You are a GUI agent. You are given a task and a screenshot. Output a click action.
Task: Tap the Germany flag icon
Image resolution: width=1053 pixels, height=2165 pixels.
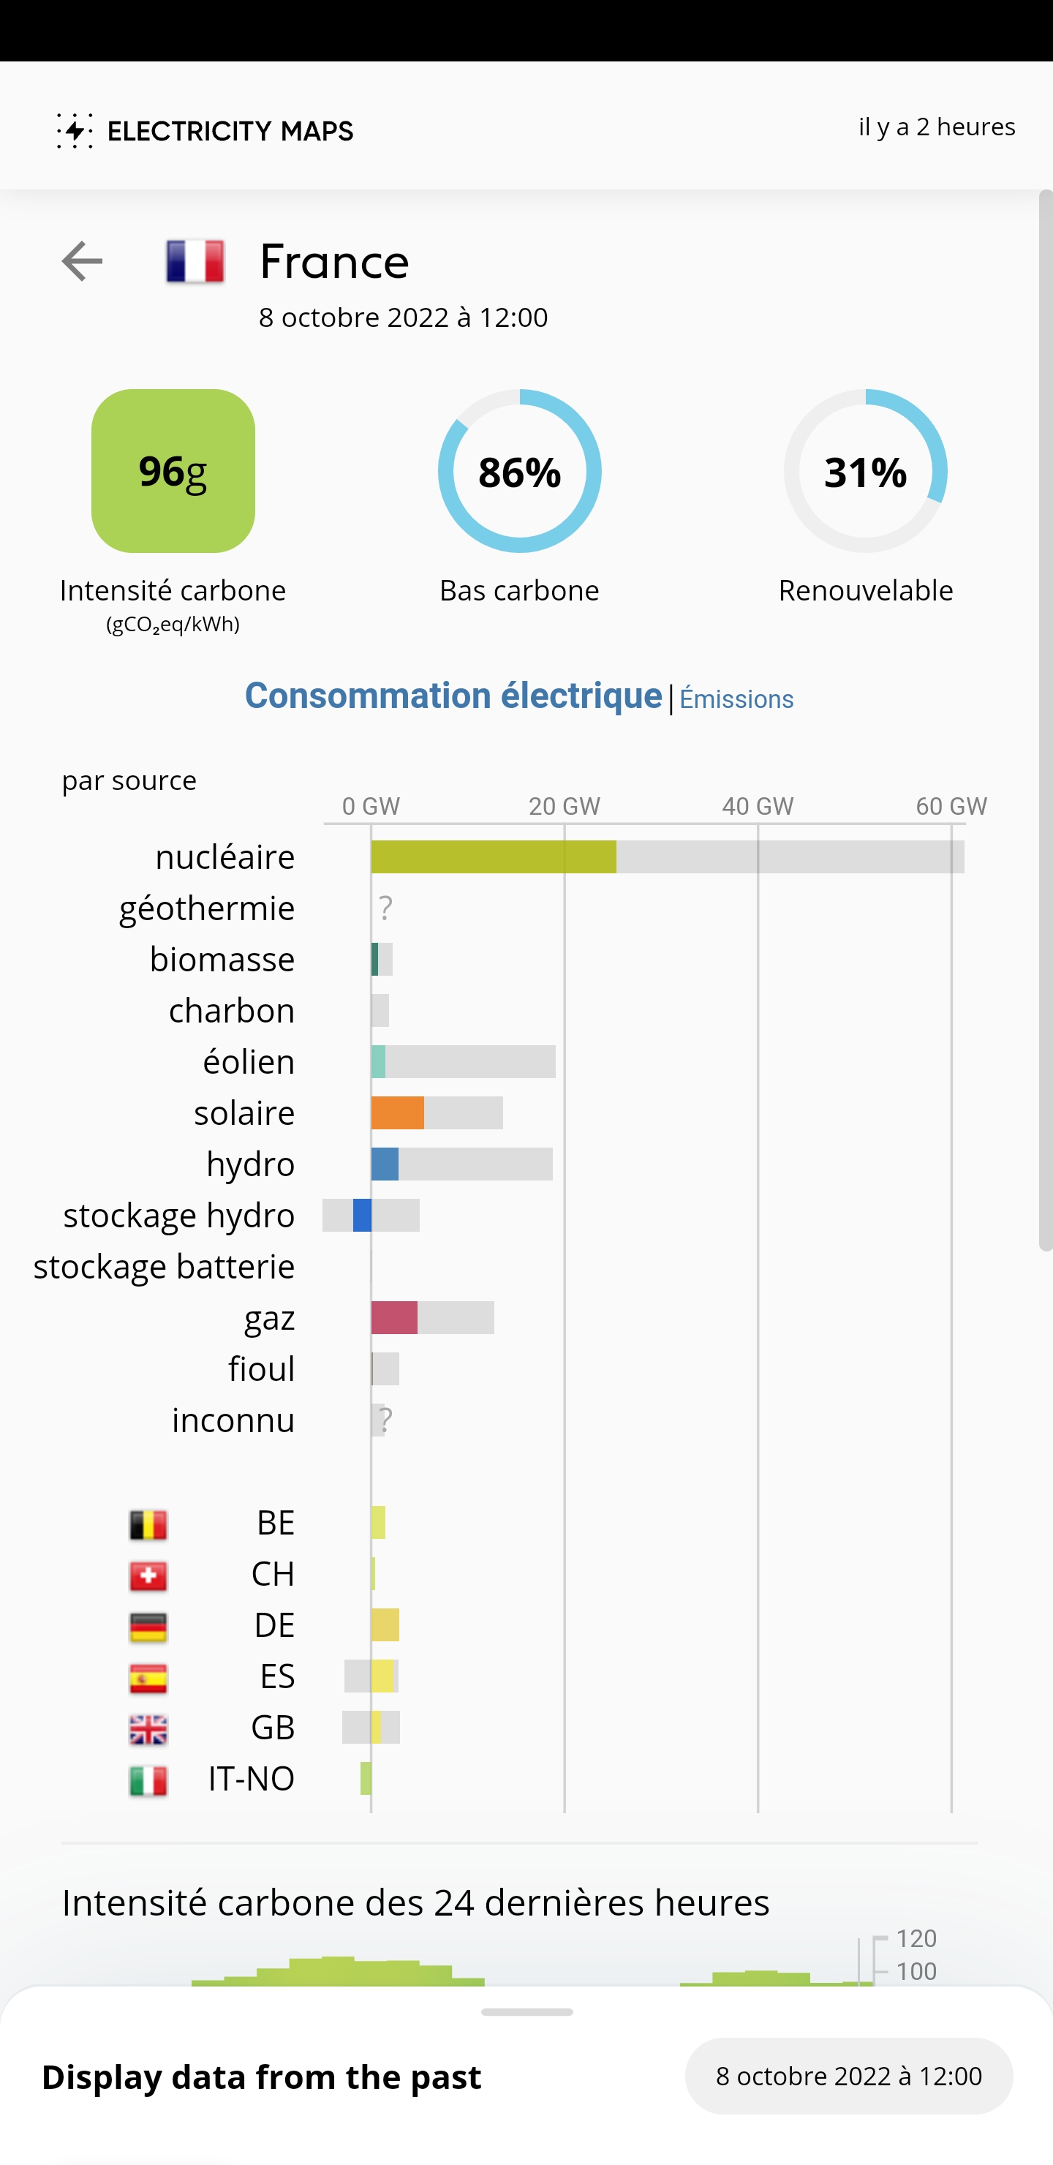click(148, 1626)
